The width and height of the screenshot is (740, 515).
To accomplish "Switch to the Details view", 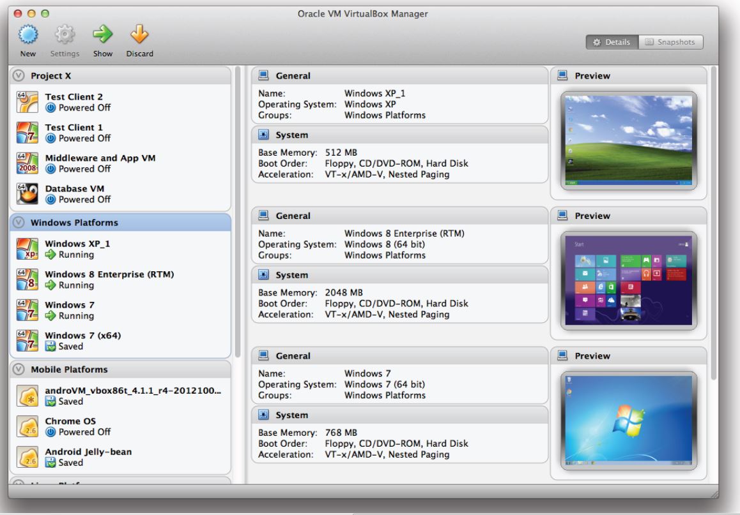I will [x=612, y=42].
